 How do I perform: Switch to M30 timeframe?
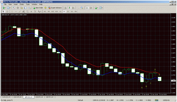click(56, 12)
